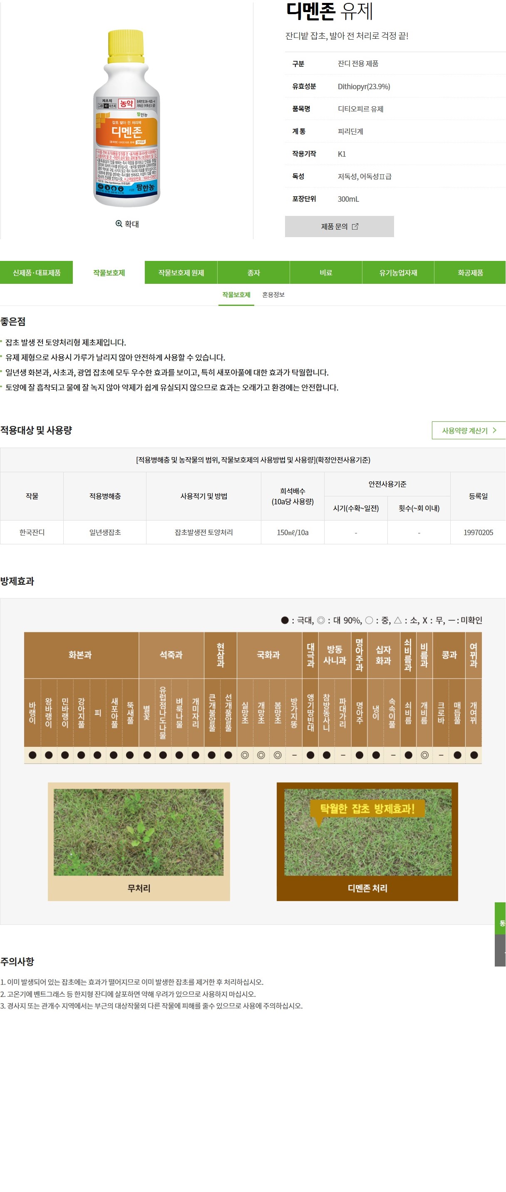The width and height of the screenshot is (506, 1192).
Task: Click the 잔디 전용 제품 category value
Action: click(x=358, y=63)
